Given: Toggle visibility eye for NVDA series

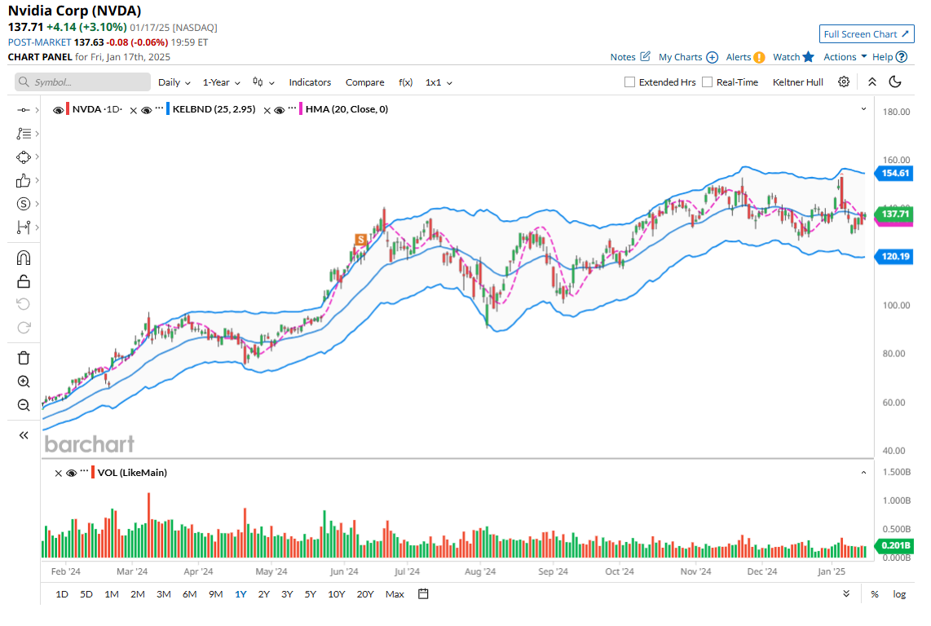Looking at the screenshot, I should click(58, 109).
